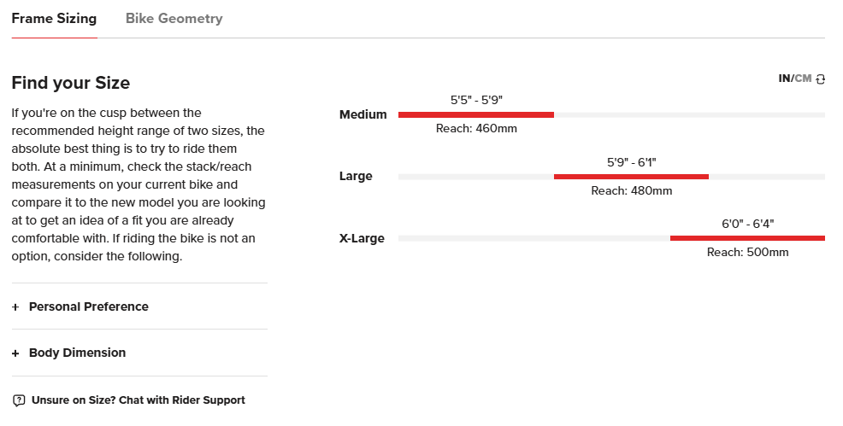Click the plus icon beside Body Dimension
The height and width of the screenshot is (426, 843).
pyautogui.click(x=15, y=353)
